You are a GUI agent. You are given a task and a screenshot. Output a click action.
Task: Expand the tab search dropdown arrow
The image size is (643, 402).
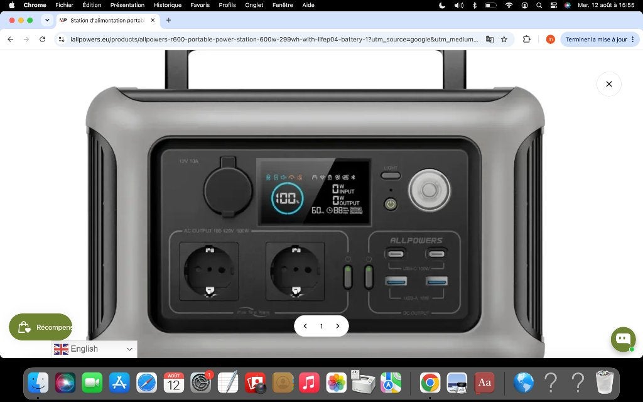pos(47,20)
